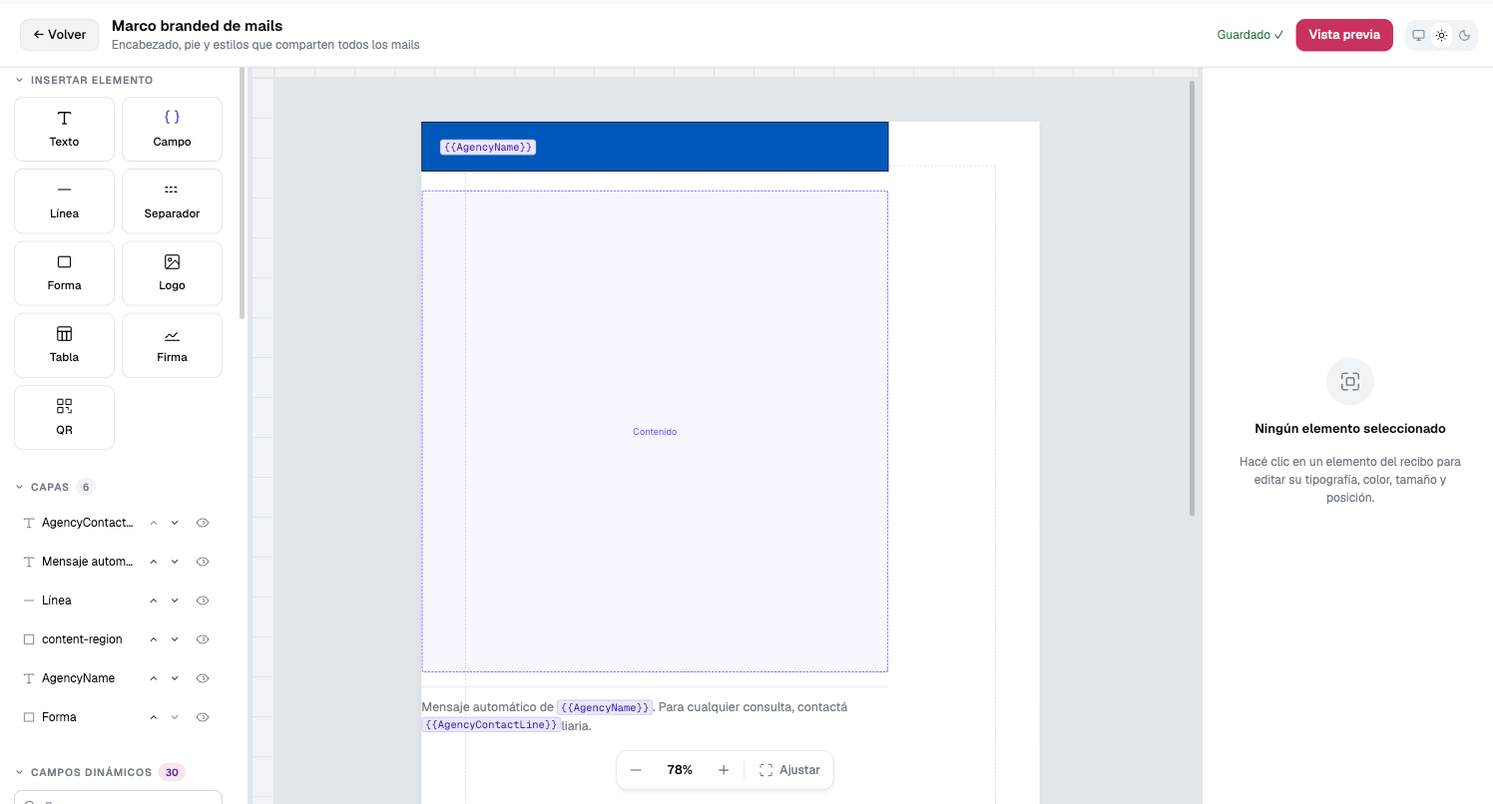Move AgencyName layer down

pos(175,678)
